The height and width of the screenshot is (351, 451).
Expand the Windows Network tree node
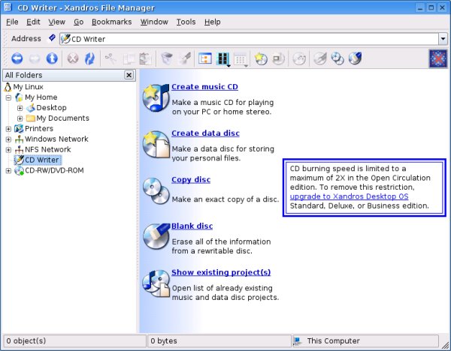click(x=8, y=139)
